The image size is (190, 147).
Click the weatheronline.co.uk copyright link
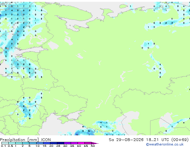click(x=165, y=144)
